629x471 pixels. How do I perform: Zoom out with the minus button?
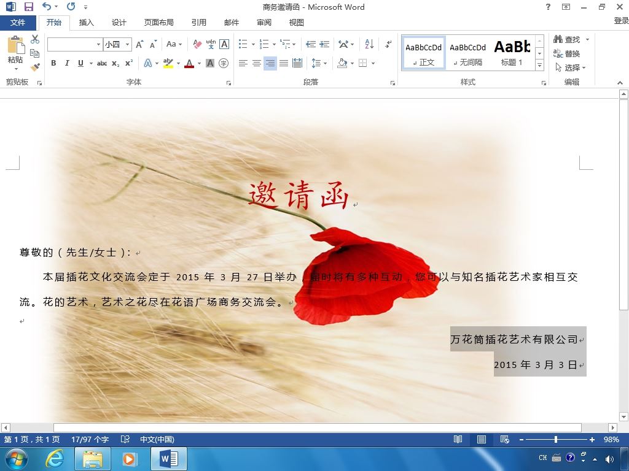click(x=521, y=439)
